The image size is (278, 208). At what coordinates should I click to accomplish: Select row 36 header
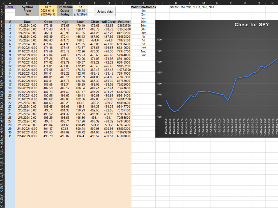[2, 136]
